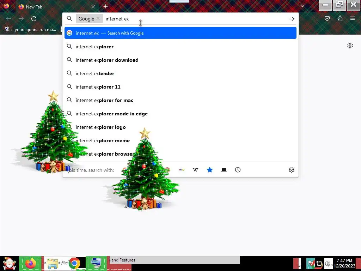Switch to Firefox on the taskbar
This screenshot has width=361, height=271.
[30, 263]
